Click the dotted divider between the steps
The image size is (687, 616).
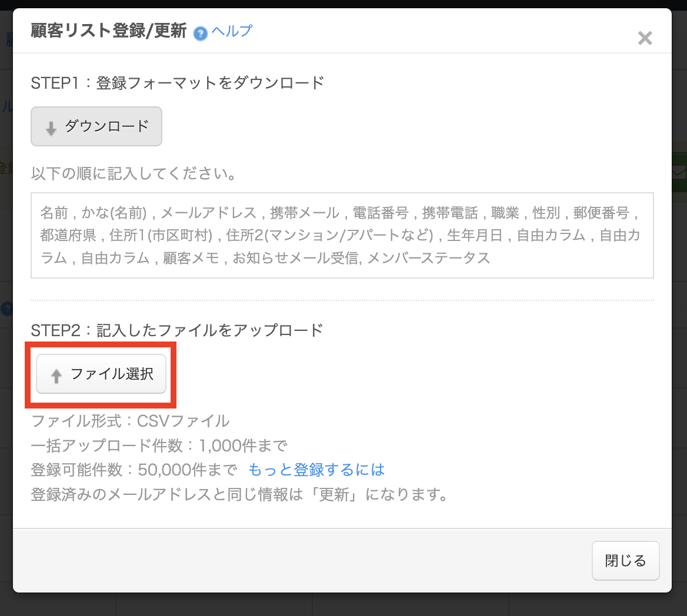(x=342, y=300)
